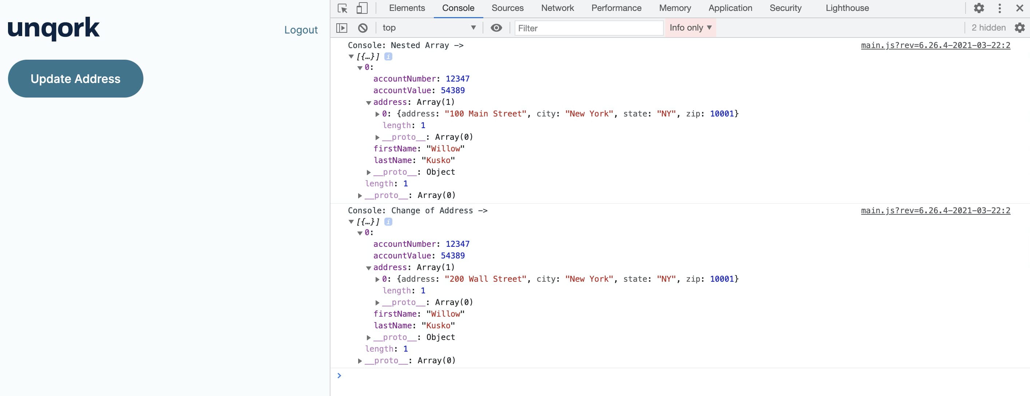Image resolution: width=1030 pixels, height=396 pixels.
Task: Click the Update Address button
Action: tap(76, 78)
